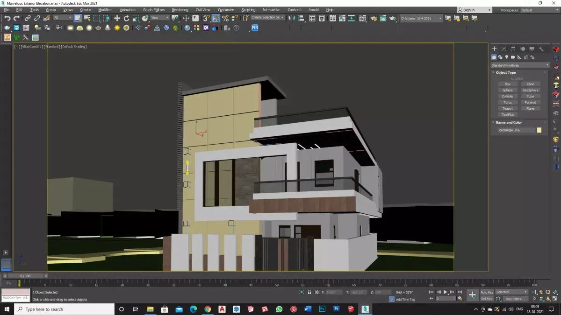Pick the Select and Move tool
This screenshot has width=561, height=315.
(x=117, y=18)
